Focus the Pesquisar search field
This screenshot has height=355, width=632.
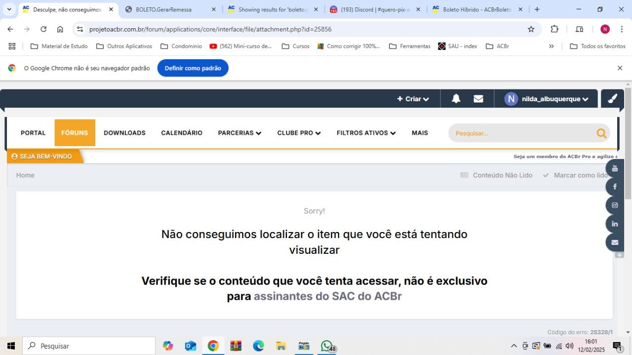click(523, 133)
